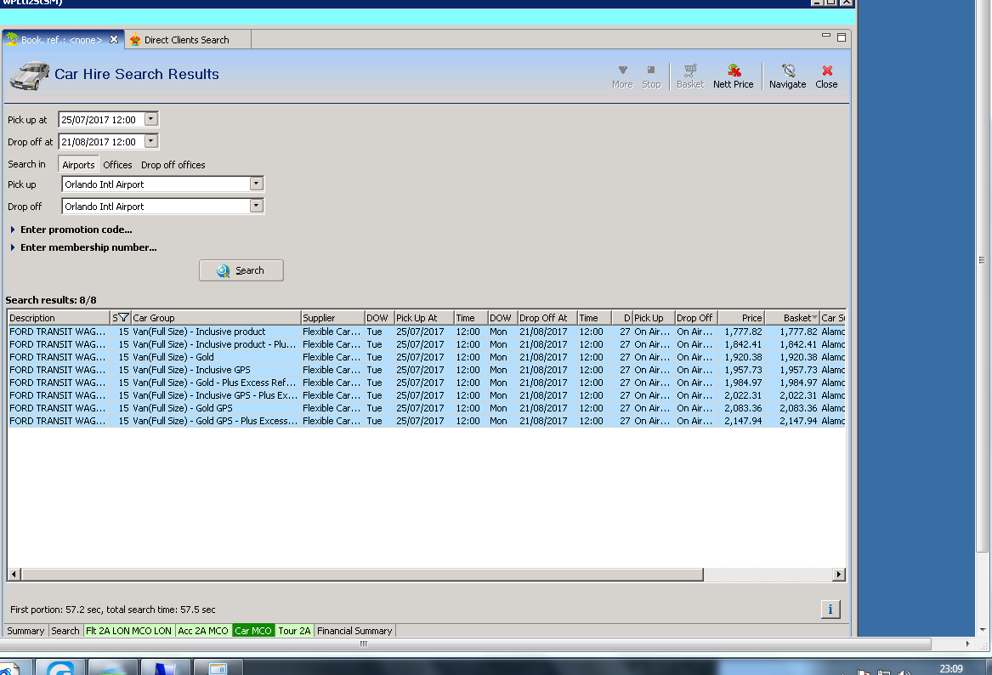Viewport: 992px width, 675px height.
Task: Open the Pick up airport combo box
Action: 256,184
